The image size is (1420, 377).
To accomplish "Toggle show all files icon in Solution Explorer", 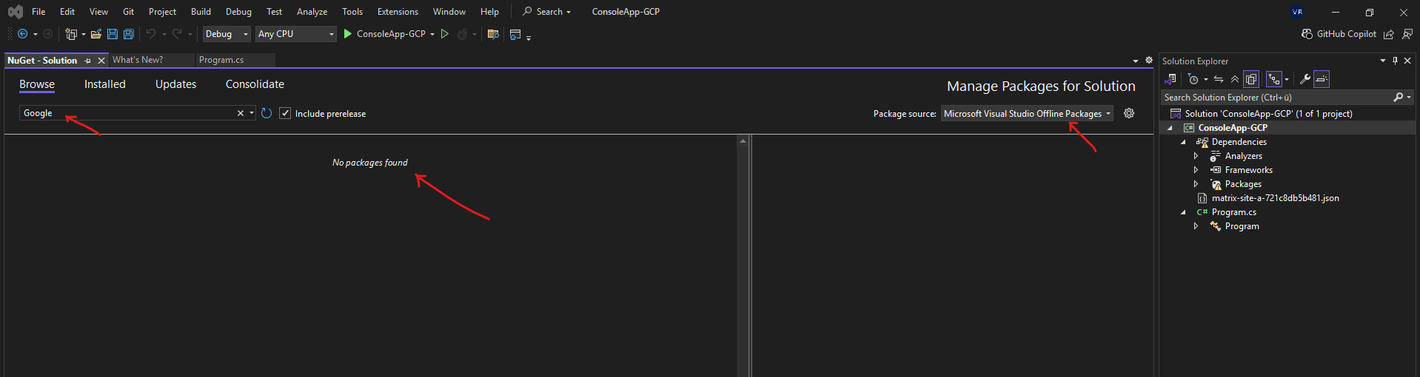I will tap(1251, 79).
